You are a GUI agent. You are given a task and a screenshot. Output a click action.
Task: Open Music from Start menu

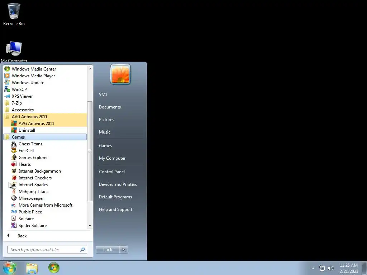tap(104, 132)
